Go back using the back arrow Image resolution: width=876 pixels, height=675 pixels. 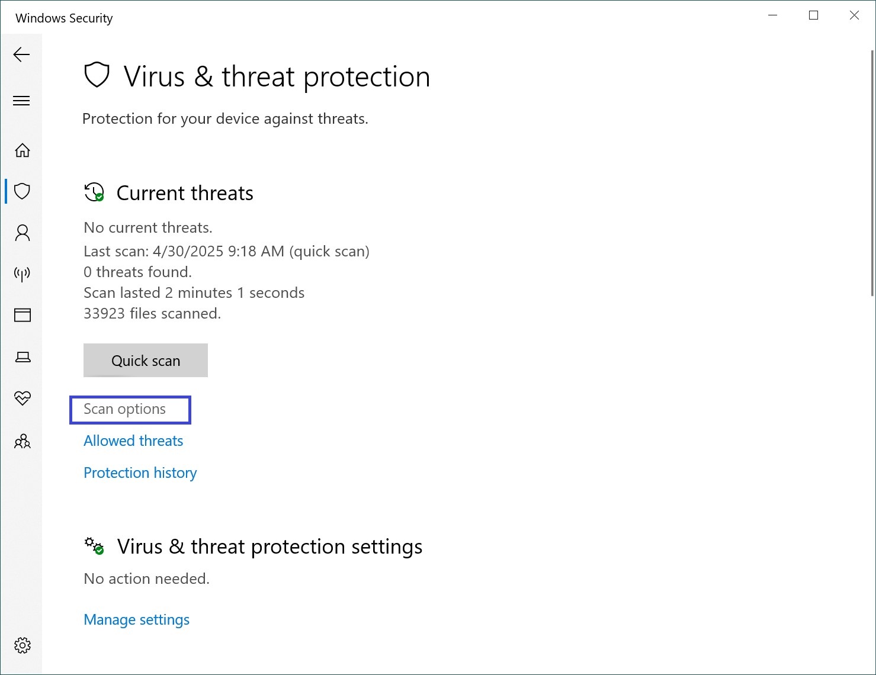[21, 54]
